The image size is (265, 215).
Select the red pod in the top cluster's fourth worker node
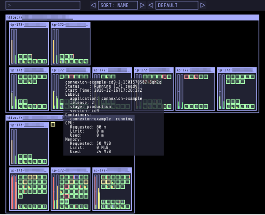164,77
